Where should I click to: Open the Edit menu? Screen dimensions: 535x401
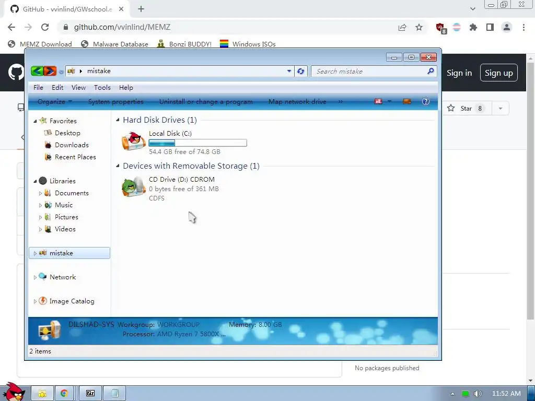click(x=57, y=88)
